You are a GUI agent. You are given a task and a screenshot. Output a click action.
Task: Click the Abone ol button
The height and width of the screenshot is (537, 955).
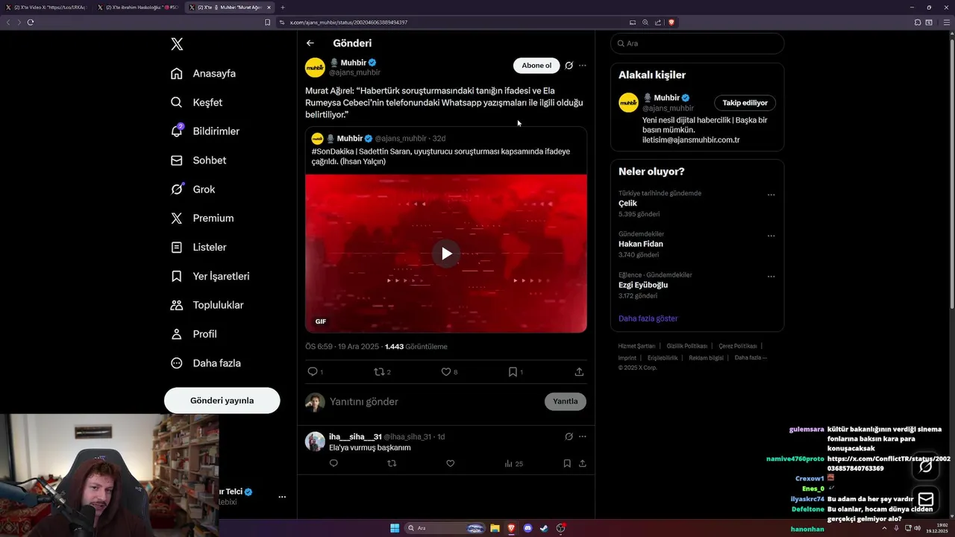tap(536, 66)
